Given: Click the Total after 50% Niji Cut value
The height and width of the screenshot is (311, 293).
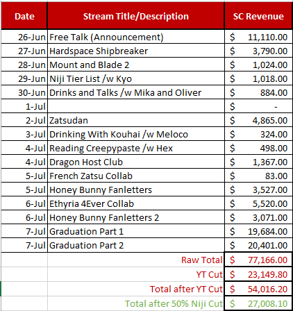Looking at the screenshot, I should point(258,303).
